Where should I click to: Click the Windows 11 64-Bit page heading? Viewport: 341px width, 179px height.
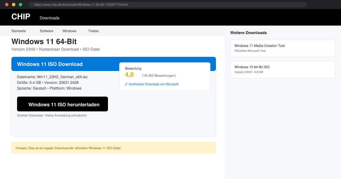[44, 41]
